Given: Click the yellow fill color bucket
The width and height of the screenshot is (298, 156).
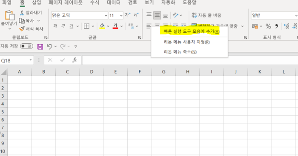Looking at the screenshot, I should pos(102,26).
